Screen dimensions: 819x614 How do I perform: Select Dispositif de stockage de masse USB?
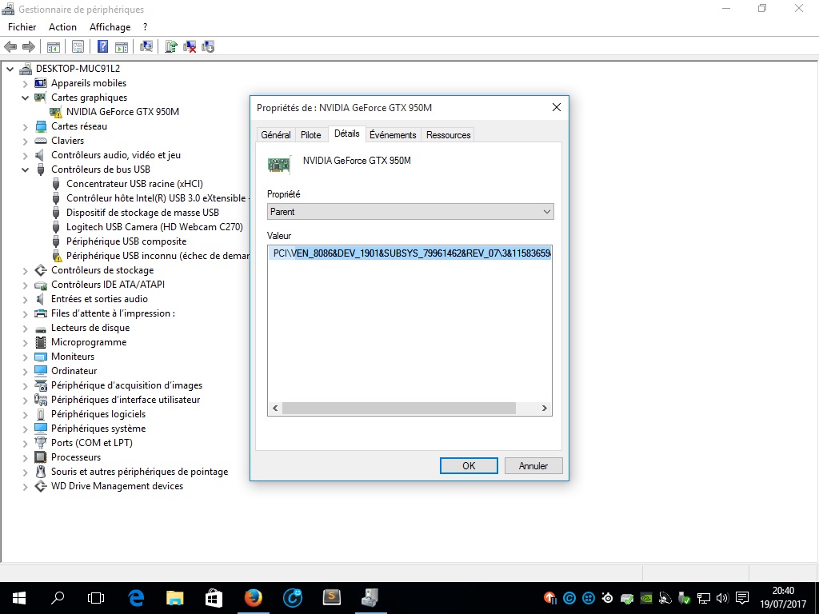(142, 213)
